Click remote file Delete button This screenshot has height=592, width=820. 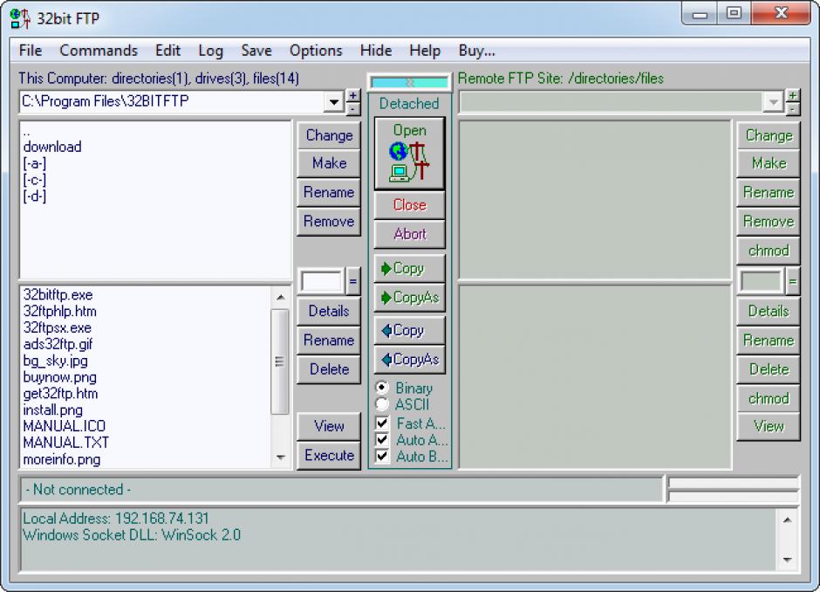pos(769,369)
